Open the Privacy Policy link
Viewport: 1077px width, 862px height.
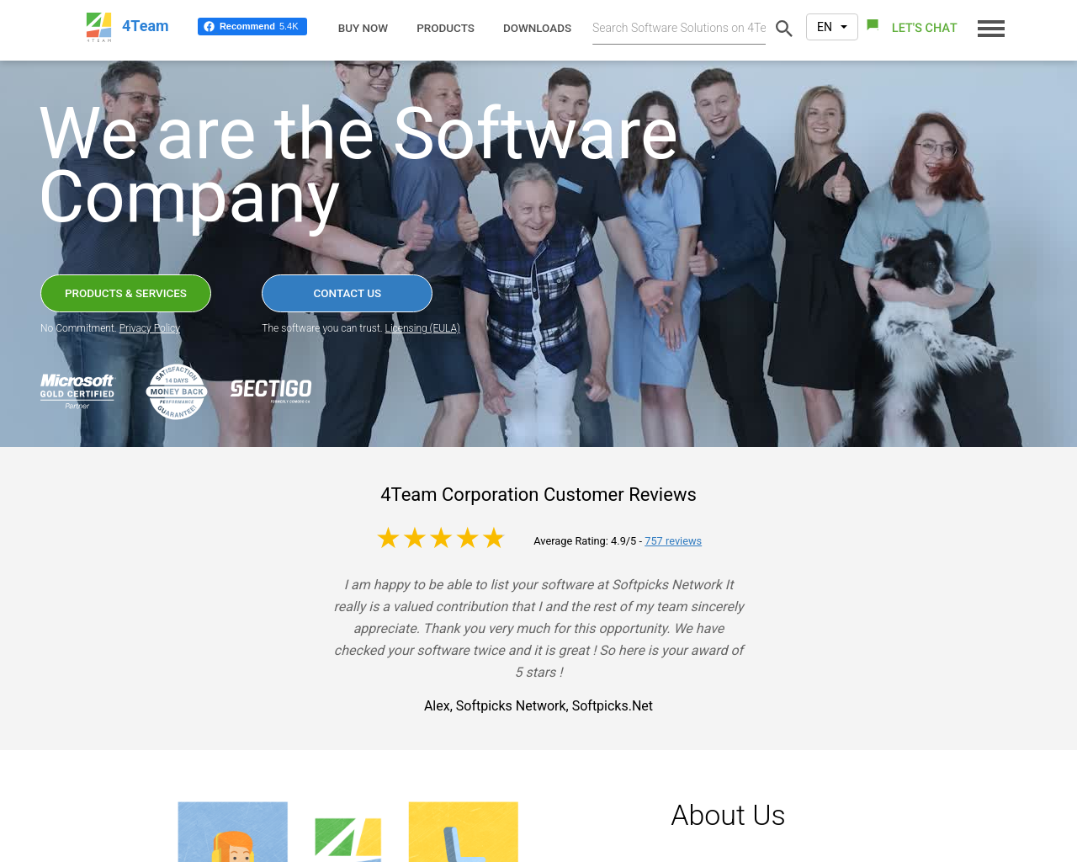(150, 328)
